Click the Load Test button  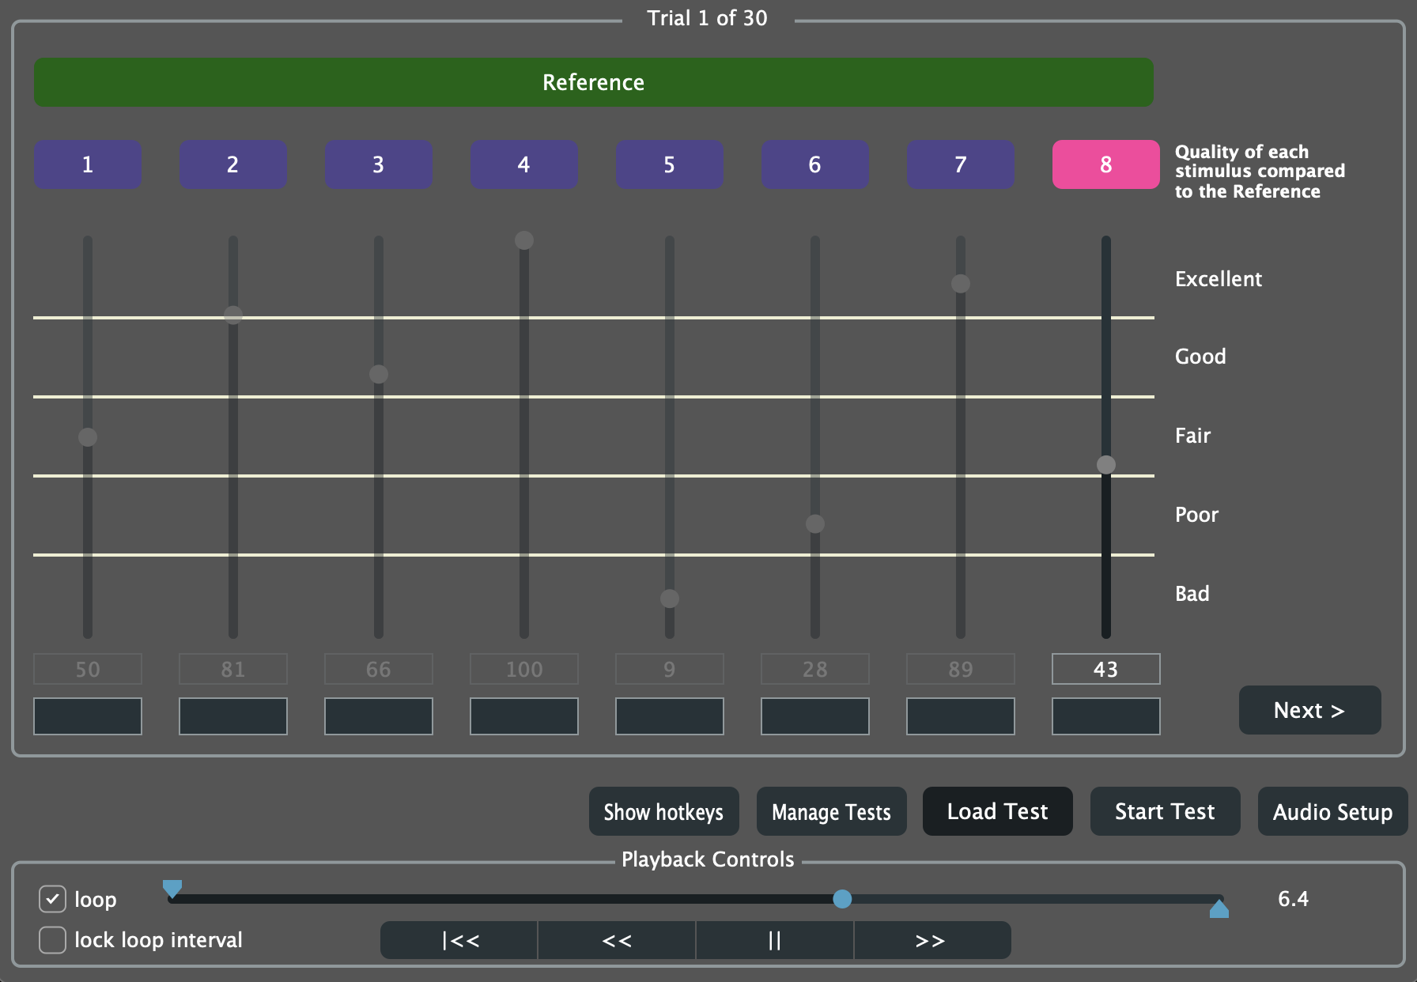[997, 811]
